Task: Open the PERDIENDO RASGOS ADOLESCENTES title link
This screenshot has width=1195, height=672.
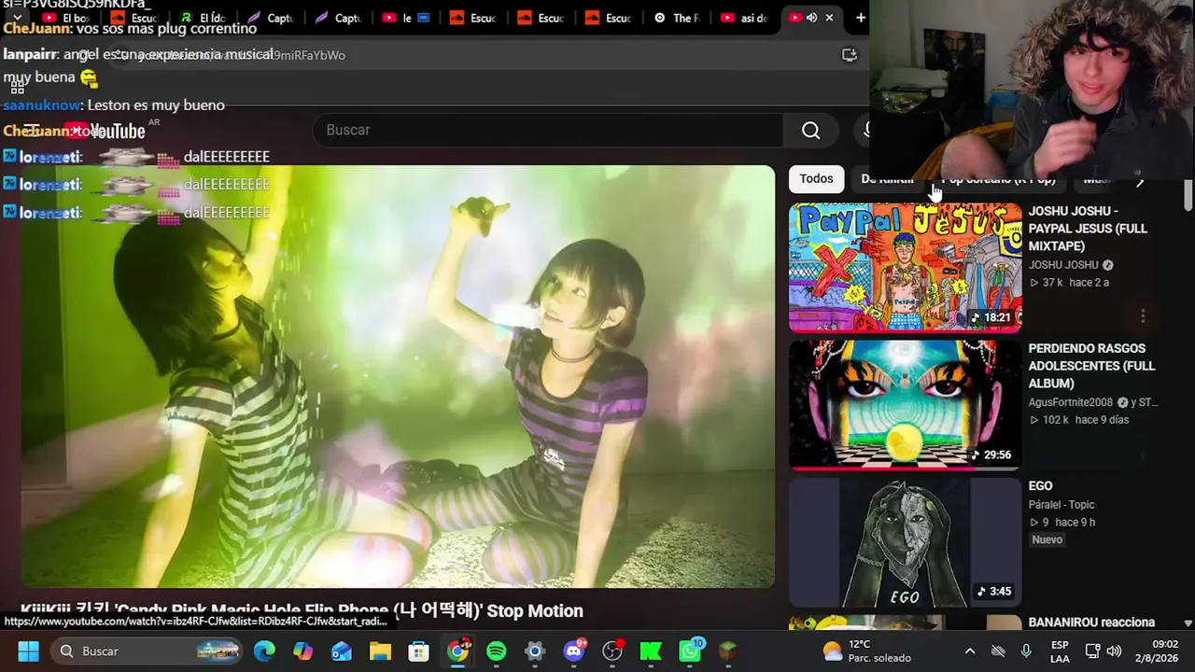Action: pyautogui.click(x=1091, y=366)
